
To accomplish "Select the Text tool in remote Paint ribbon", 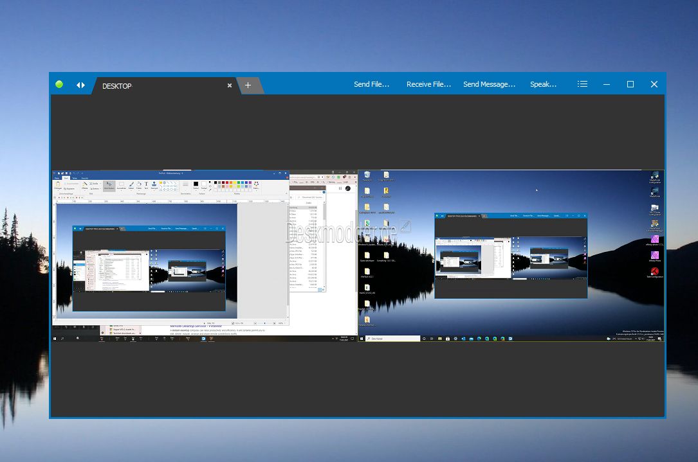I will point(146,184).
